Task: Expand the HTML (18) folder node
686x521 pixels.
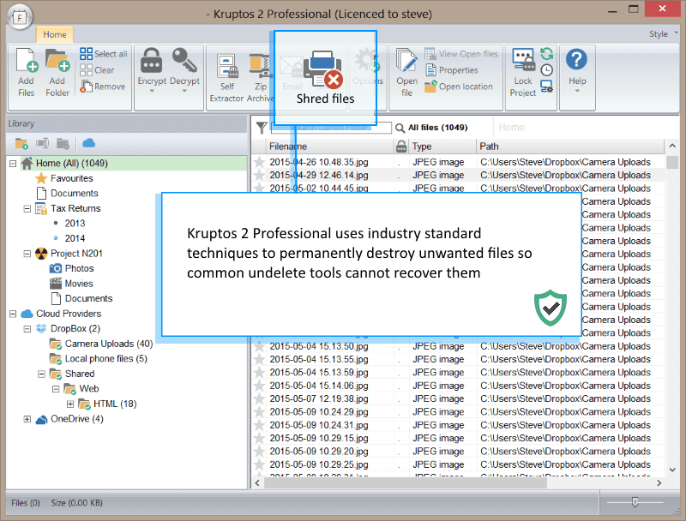Action: click(71, 404)
